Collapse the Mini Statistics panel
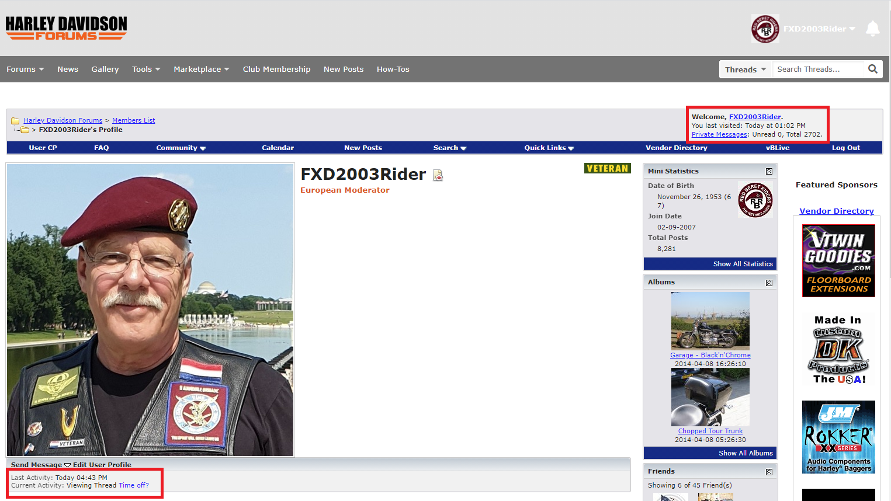Screen dimensions: 891x501 click(x=769, y=171)
